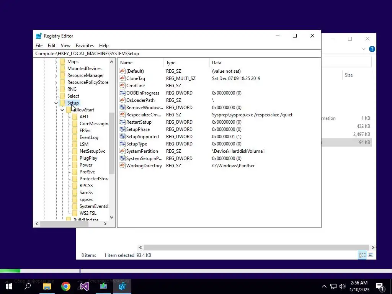Collapse the AllowStart key

[62, 110]
